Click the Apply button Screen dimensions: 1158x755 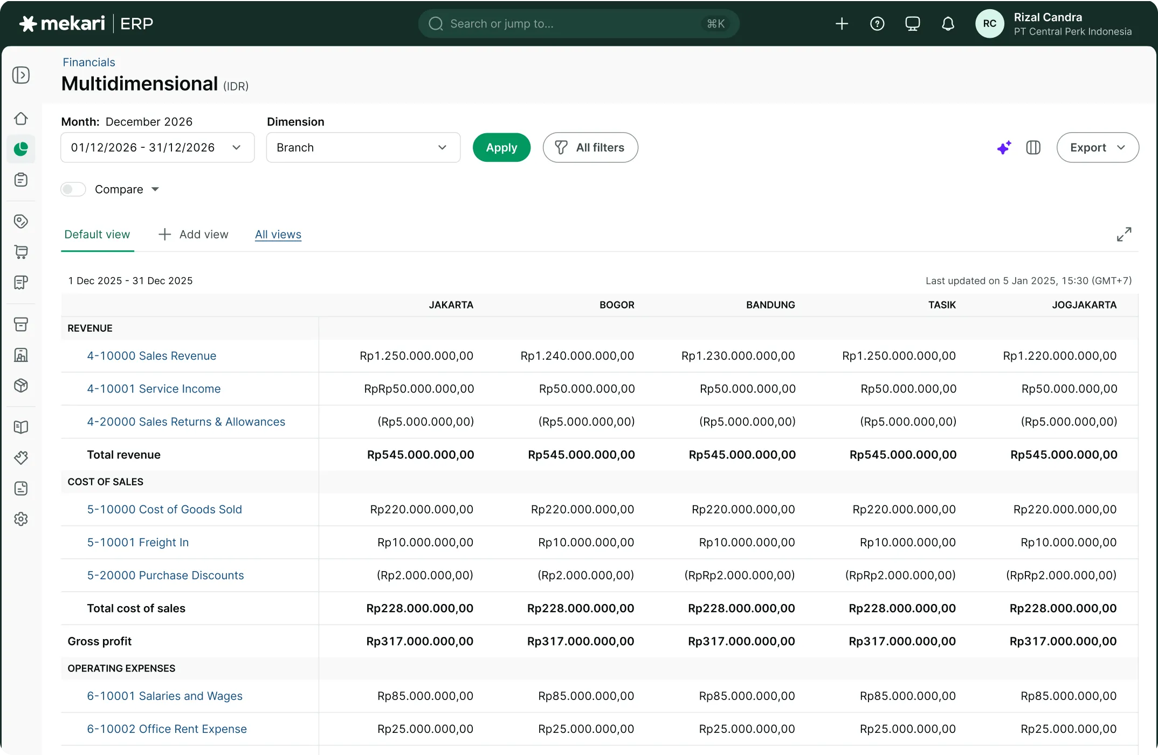pyautogui.click(x=501, y=147)
